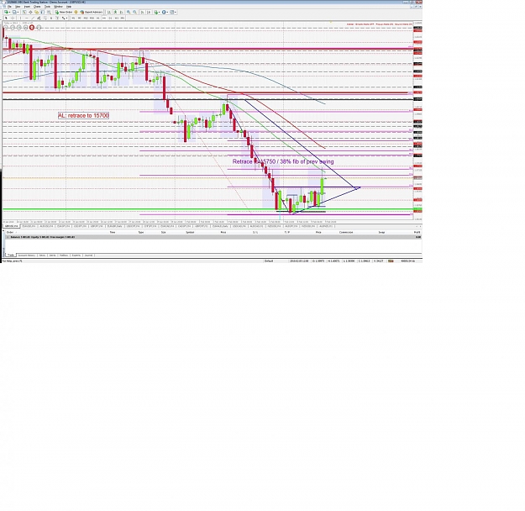Switch timeframe to MN

123,18
